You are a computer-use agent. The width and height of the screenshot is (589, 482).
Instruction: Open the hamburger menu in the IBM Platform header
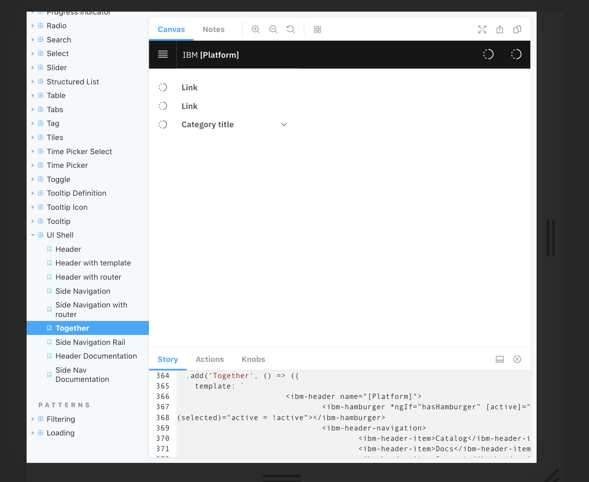coord(163,54)
